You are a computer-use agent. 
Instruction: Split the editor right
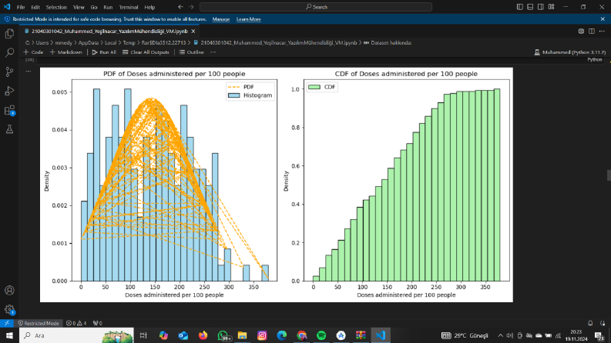click(592, 31)
